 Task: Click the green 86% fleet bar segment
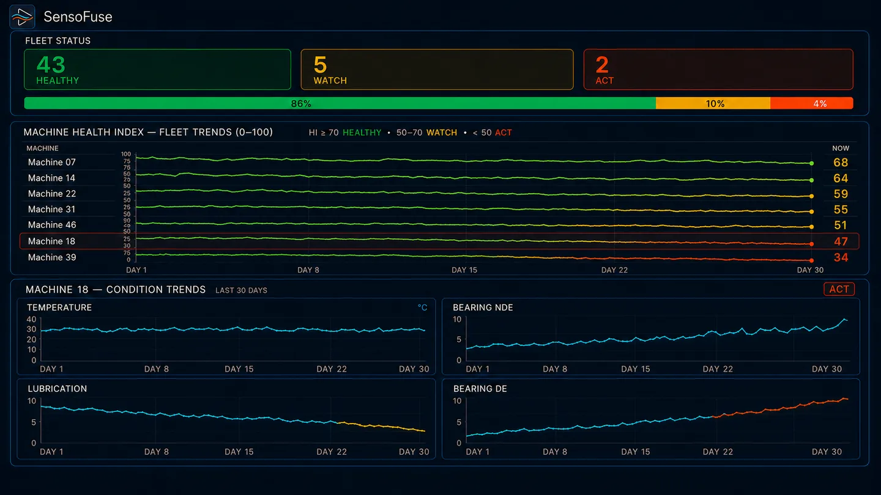340,103
